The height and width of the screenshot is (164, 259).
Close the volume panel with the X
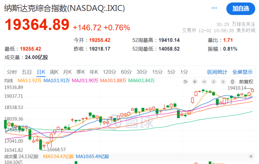click(251, 156)
